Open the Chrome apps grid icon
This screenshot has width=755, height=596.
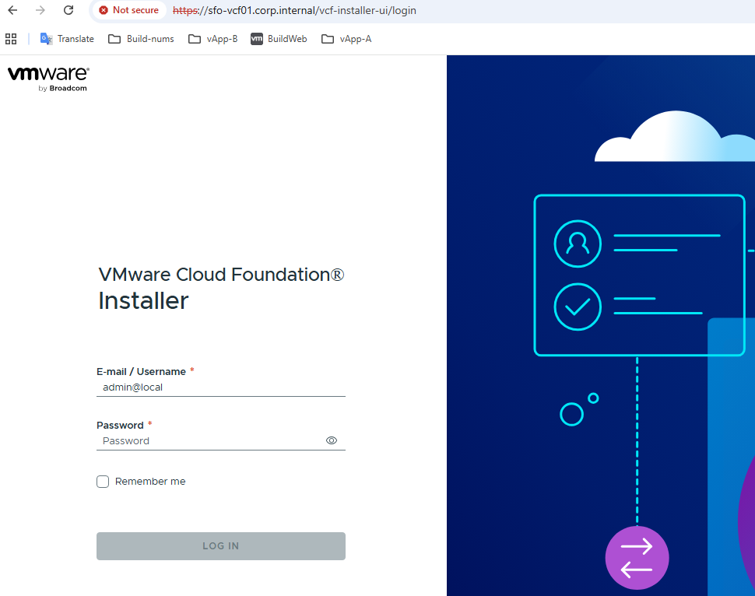point(11,39)
